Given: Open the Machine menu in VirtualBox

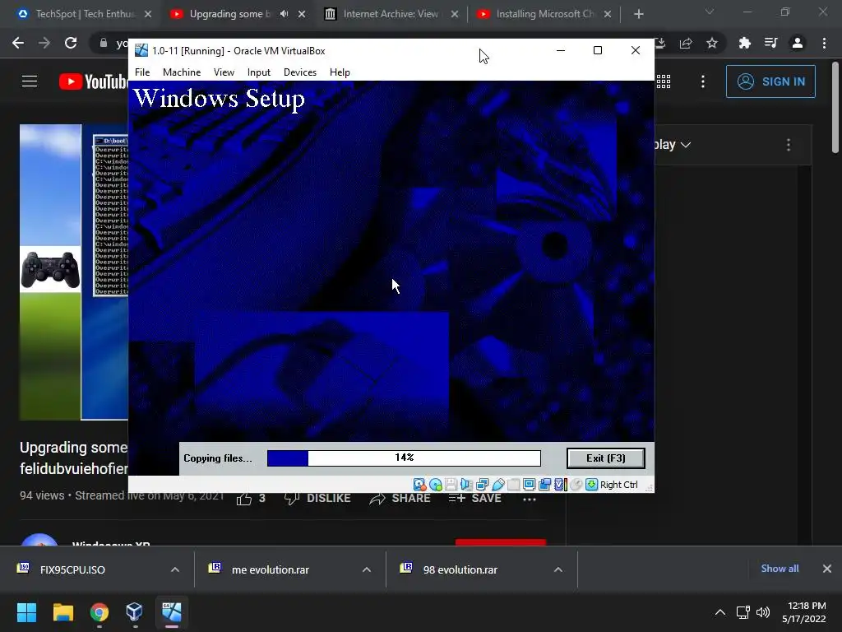Looking at the screenshot, I should [182, 72].
